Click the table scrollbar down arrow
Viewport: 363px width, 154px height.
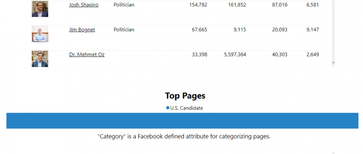pos(333,62)
